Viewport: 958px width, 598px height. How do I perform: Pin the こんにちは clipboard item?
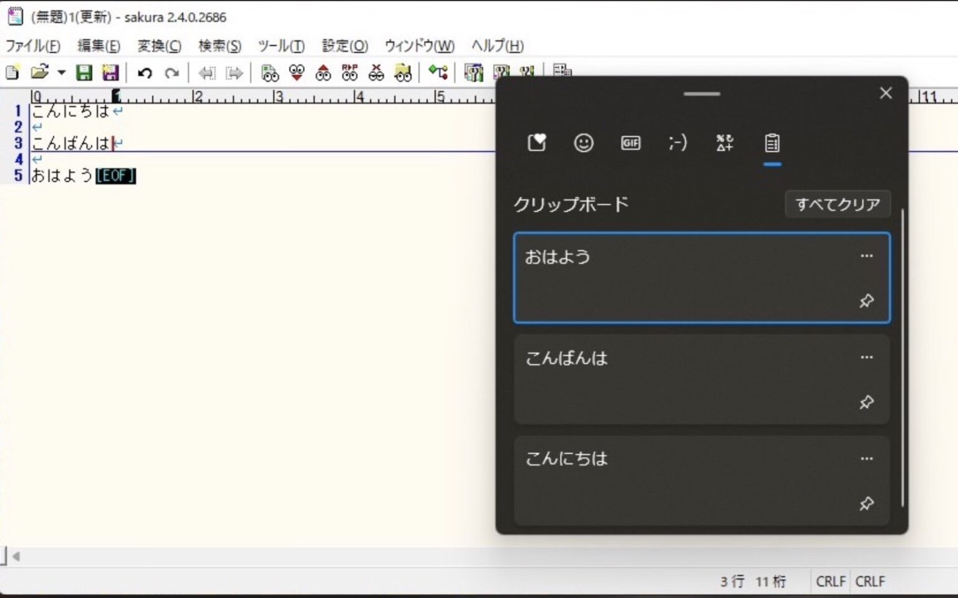pyautogui.click(x=866, y=503)
